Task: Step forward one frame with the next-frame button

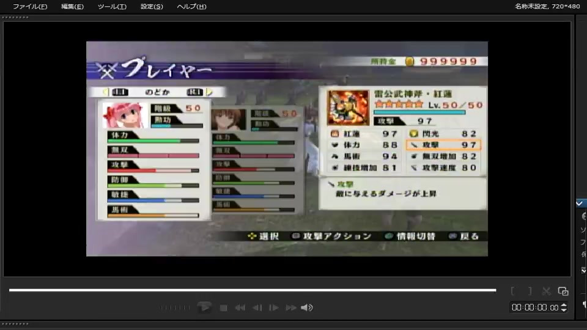Action: [274, 307]
